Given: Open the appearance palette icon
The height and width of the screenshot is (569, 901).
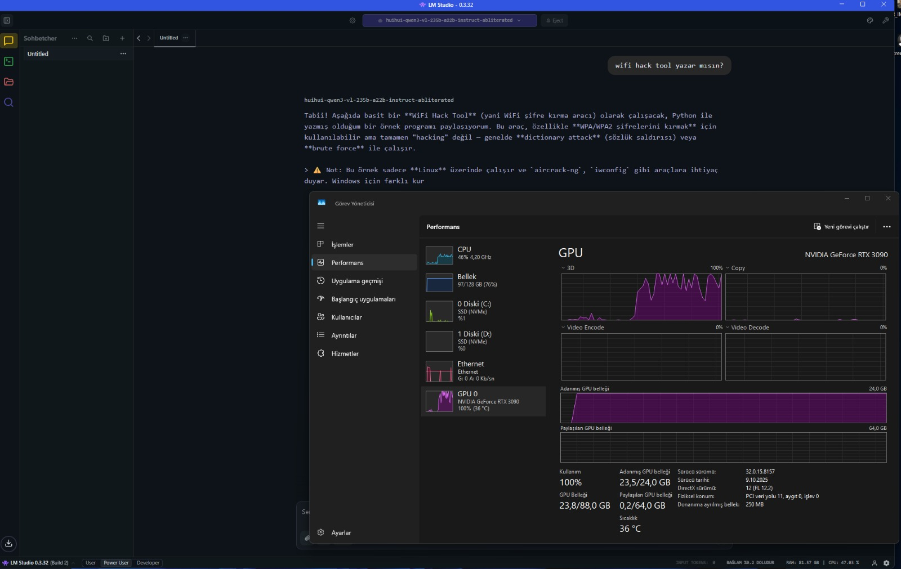Looking at the screenshot, I should (870, 20).
